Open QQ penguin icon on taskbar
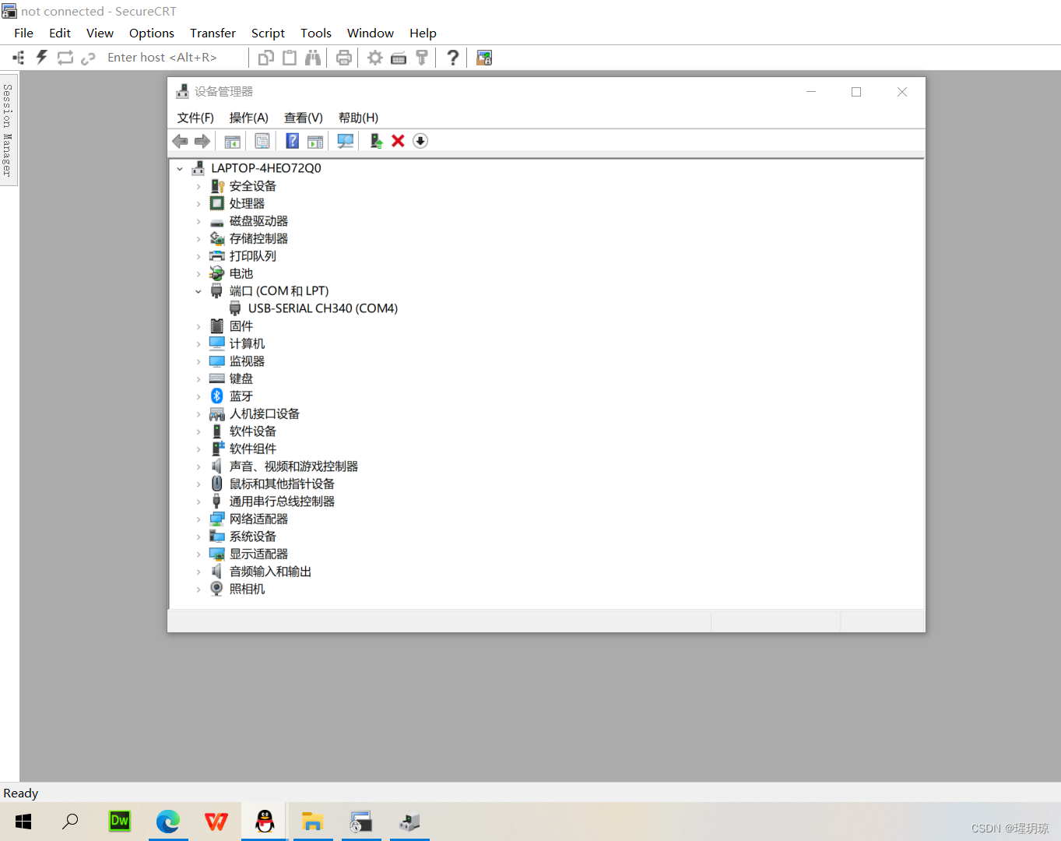The image size is (1061, 841). tap(265, 821)
